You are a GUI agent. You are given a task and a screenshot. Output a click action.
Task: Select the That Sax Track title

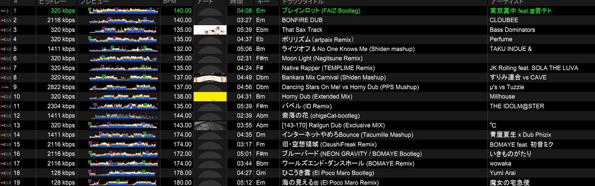click(x=302, y=30)
